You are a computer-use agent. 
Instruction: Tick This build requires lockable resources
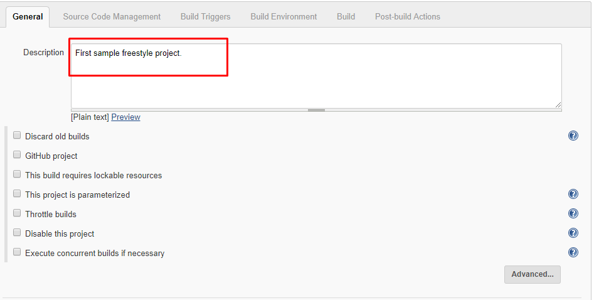point(17,174)
